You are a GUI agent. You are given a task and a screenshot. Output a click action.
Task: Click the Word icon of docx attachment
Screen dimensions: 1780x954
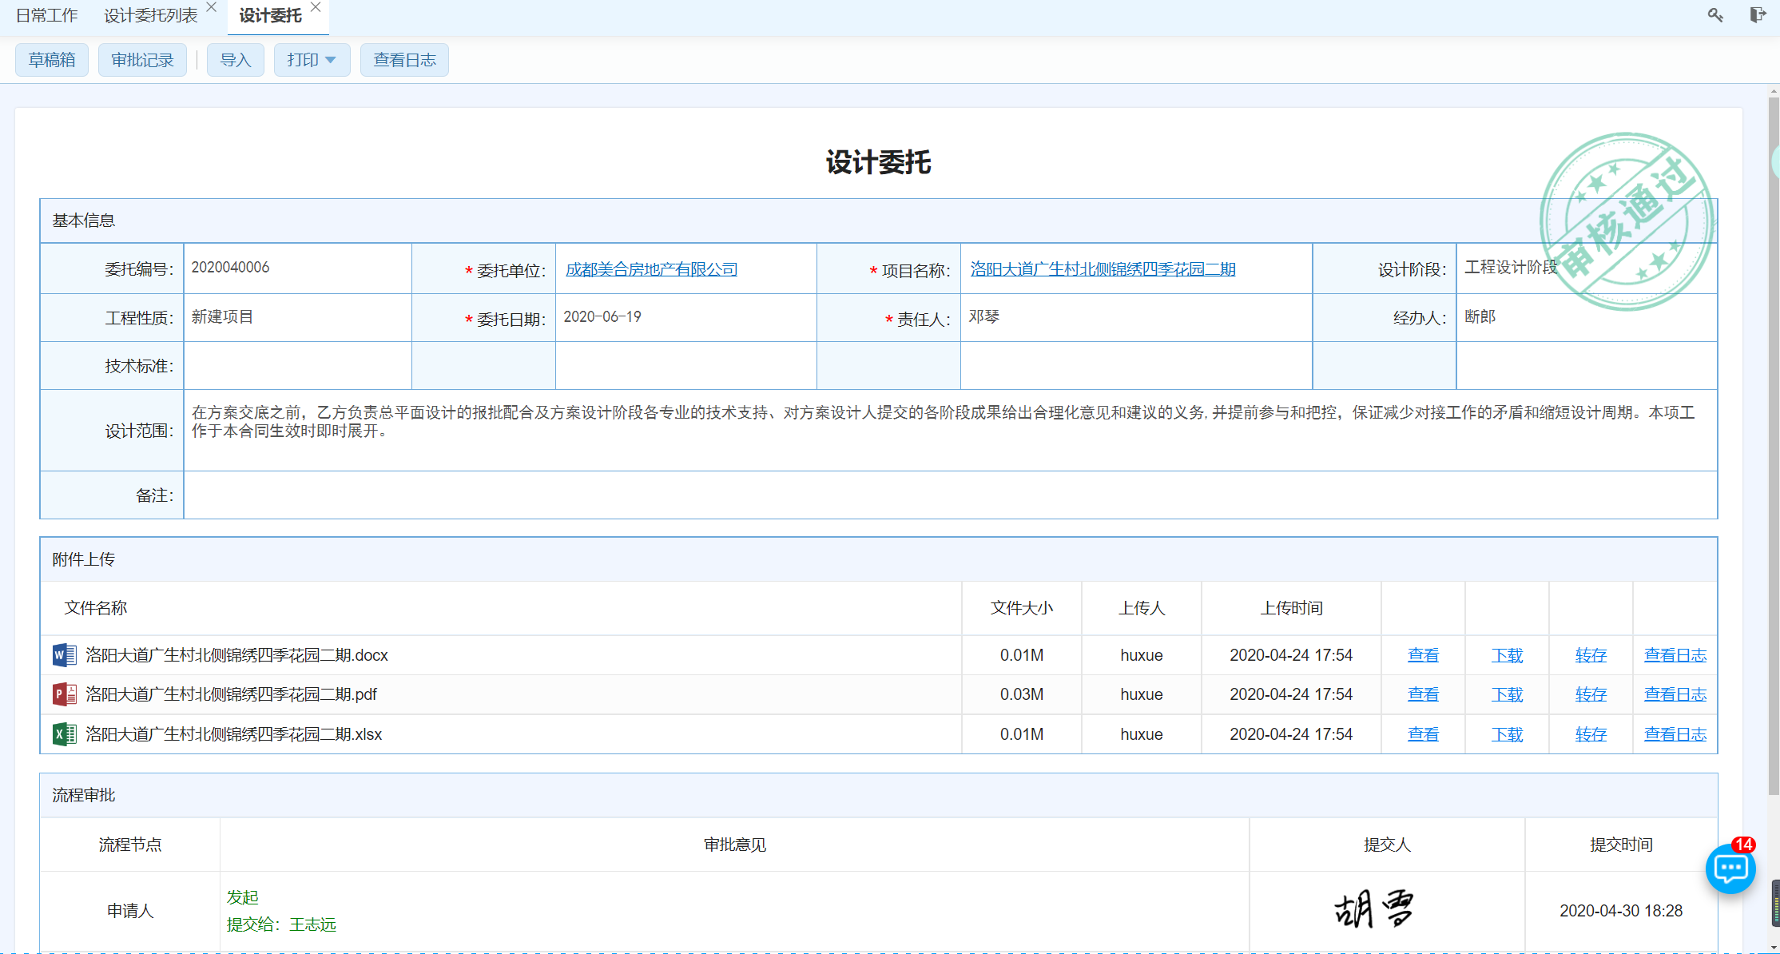click(x=64, y=655)
